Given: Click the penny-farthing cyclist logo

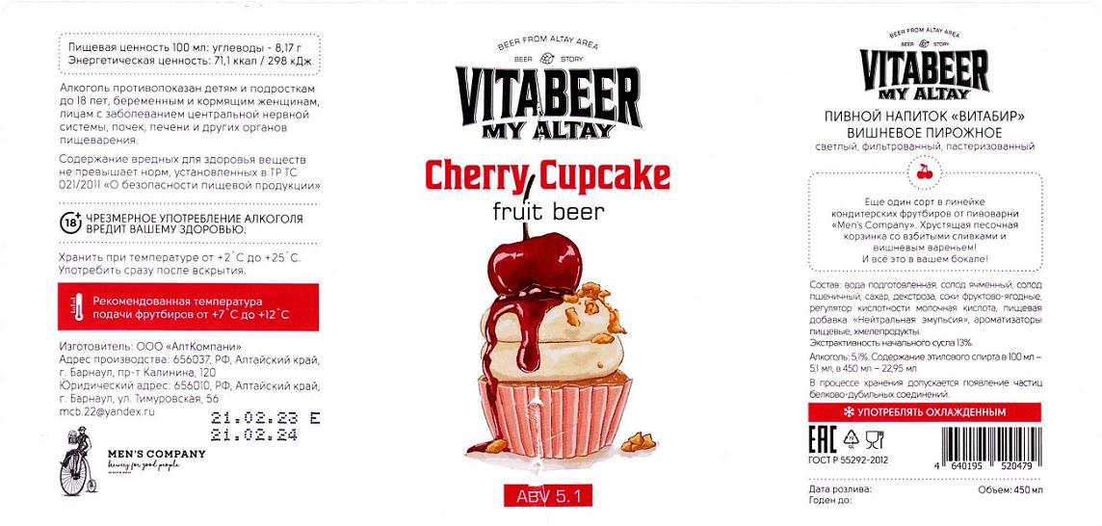Looking at the screenshot, I should [x=77, y=462].
